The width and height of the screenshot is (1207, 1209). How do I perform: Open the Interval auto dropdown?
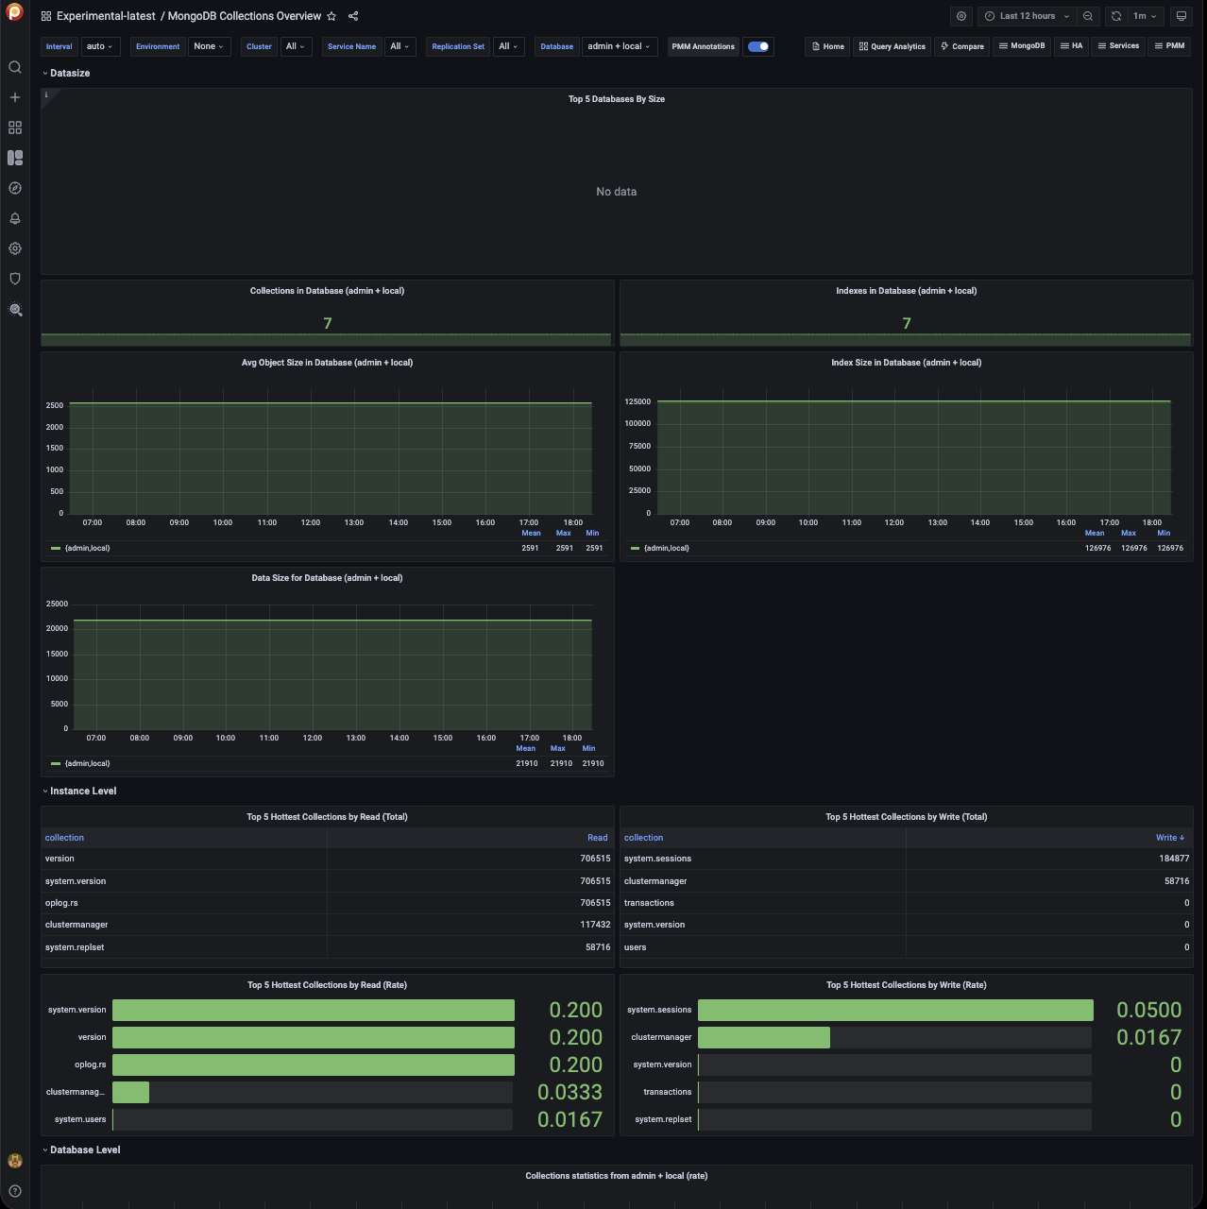[x=99, y=46]
